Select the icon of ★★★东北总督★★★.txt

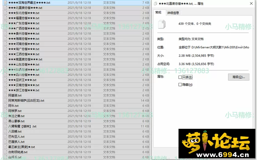tap(6, 13)
